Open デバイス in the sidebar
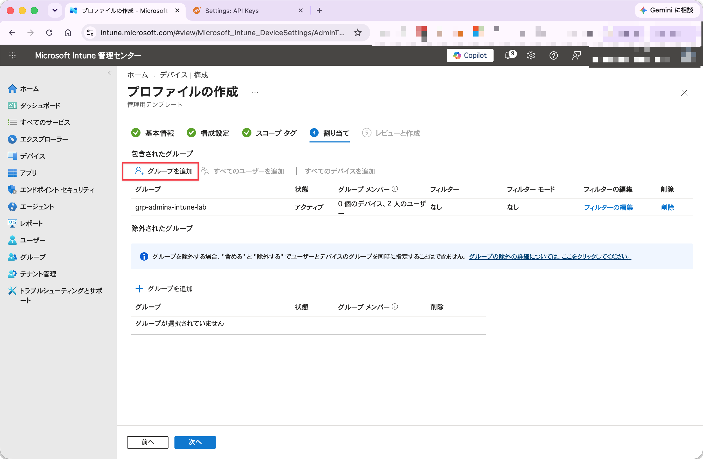The width and height of the screenshot is (703, 459). 27,156
